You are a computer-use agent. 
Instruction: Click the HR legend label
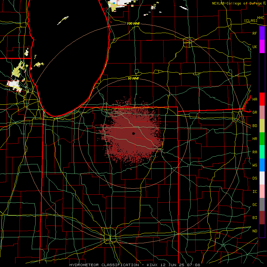point(255,139)
